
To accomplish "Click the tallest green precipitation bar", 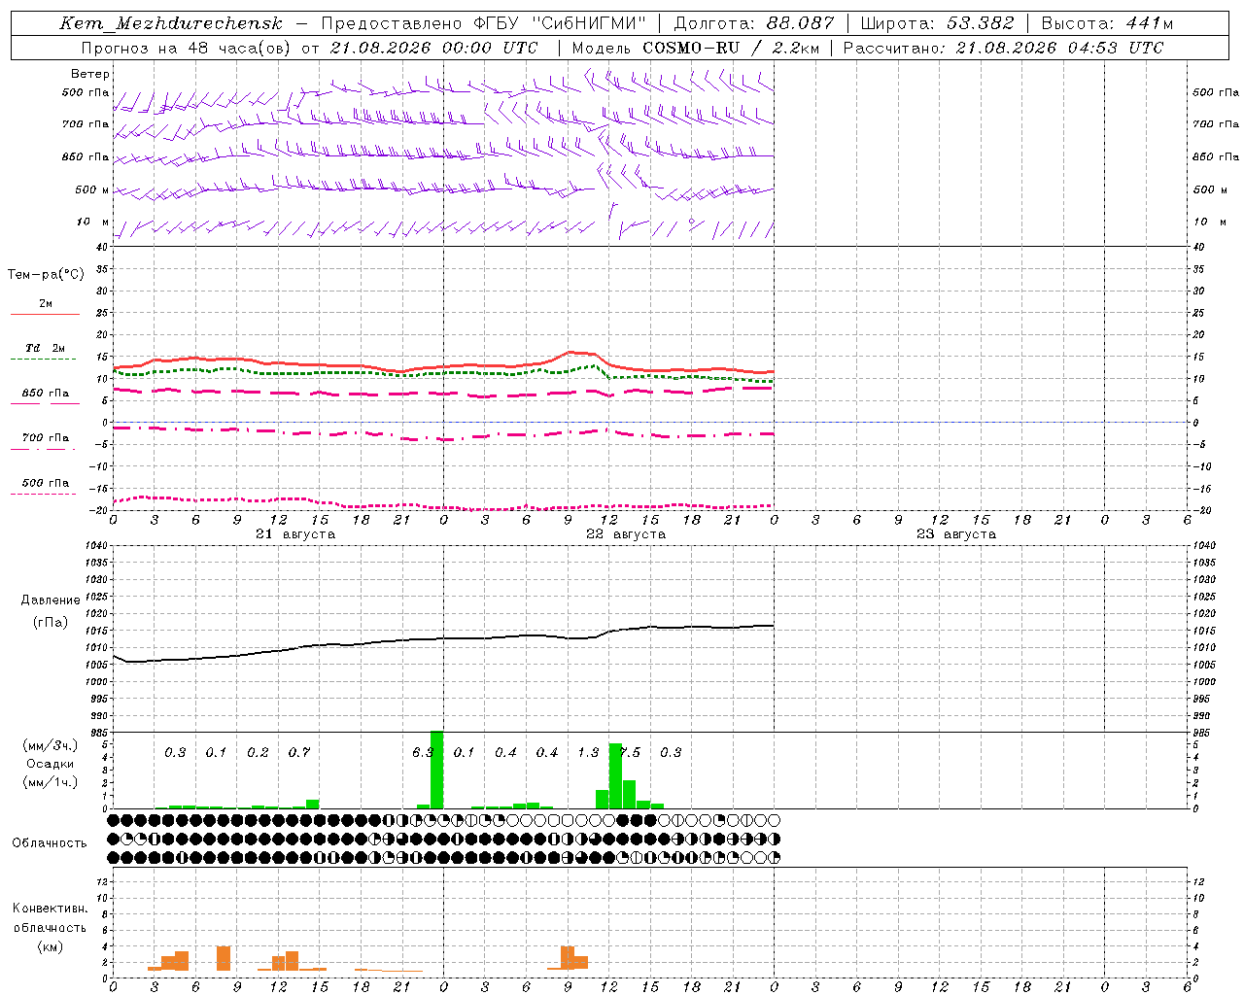I will click(x=436, y=770).
